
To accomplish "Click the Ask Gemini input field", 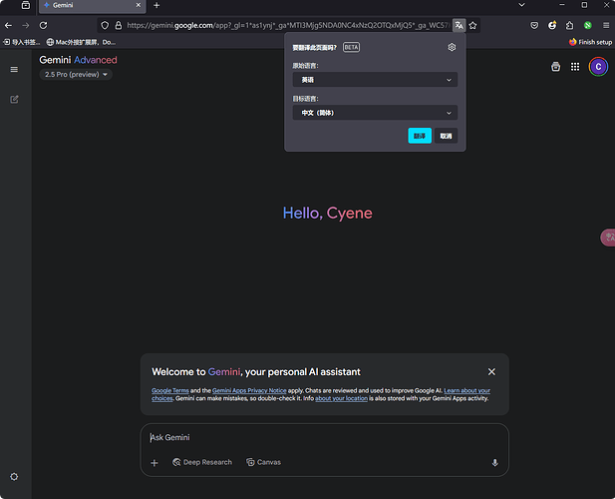I will (x=324, y=438).
